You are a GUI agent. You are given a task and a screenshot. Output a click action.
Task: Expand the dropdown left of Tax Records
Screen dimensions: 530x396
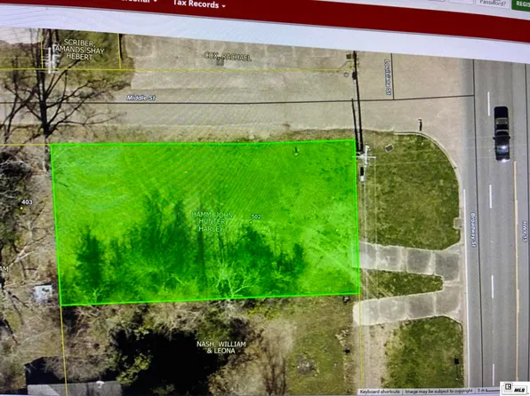[x=155, y=2]
